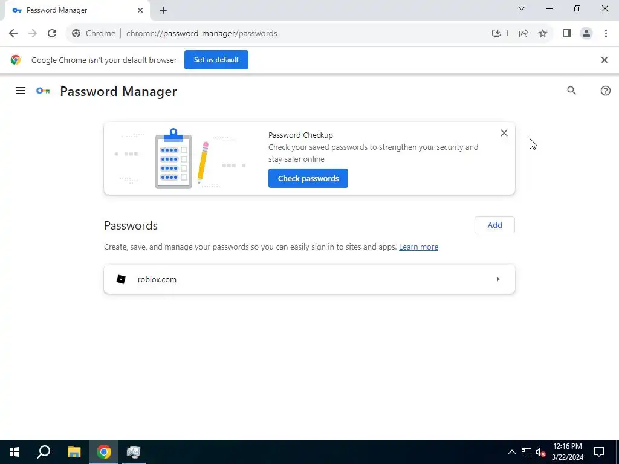Open the taskbar monitor application icon
Screen dimensions: 619x464
tap(134, 452)
